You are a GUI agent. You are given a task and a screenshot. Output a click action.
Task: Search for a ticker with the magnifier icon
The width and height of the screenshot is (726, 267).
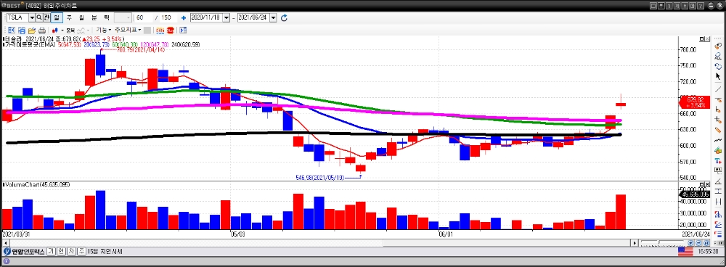pyautogui.click(x=39, y=17)
